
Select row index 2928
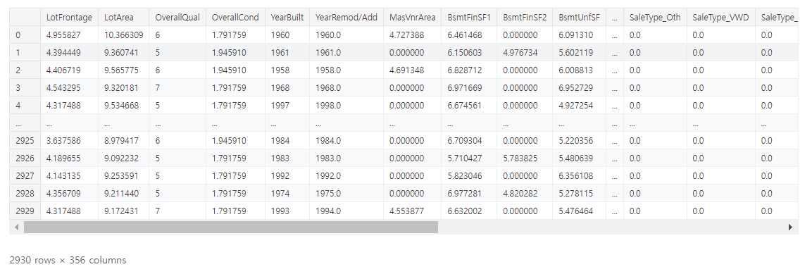pyautogui.click(x=25, y=194)
